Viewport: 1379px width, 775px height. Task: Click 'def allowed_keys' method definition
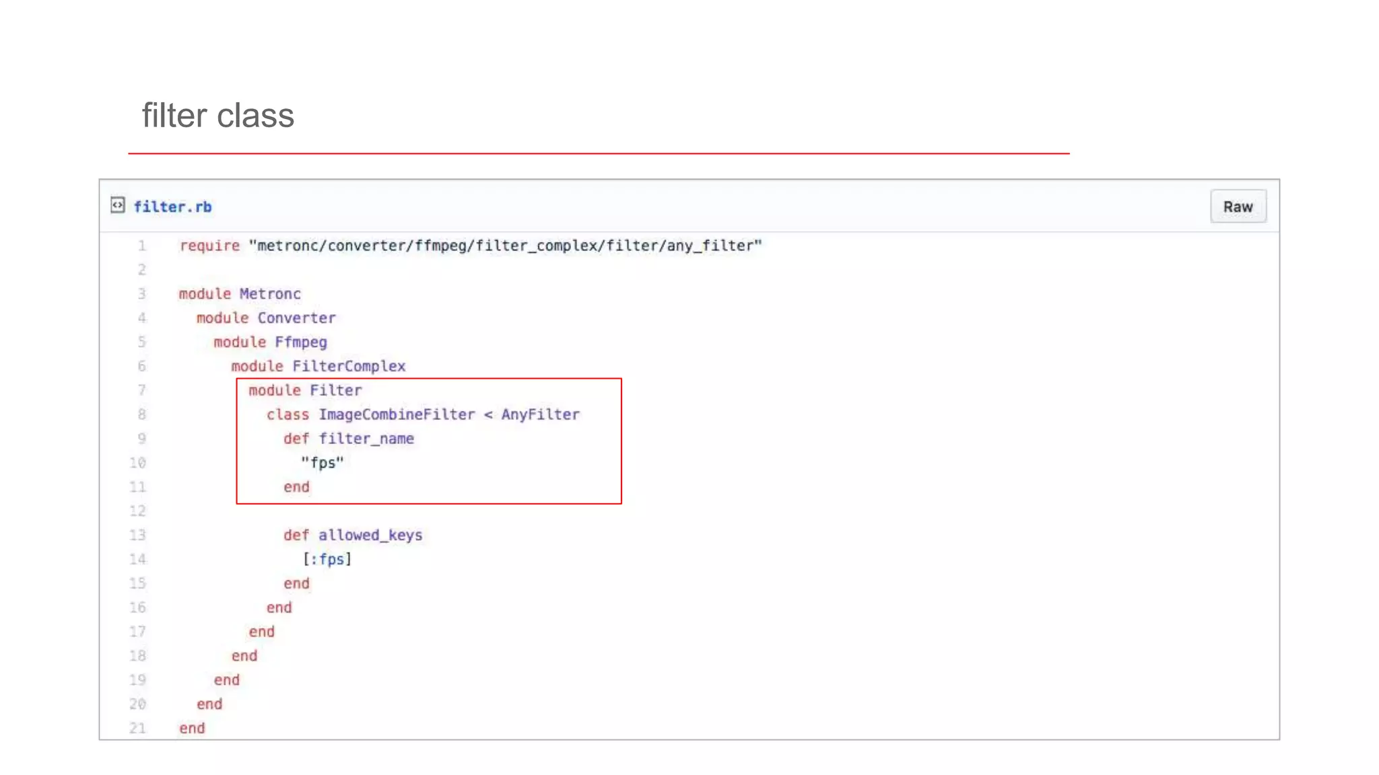pyautogui.click(x=353, y=535)
